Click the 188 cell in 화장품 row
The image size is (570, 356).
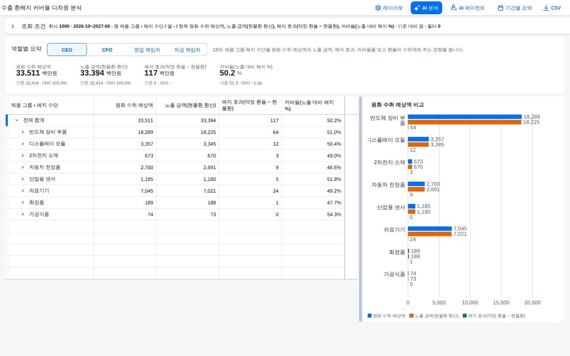pyautogui.click(x=187, y=203)
